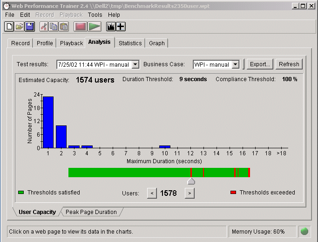Click the Save floppy disk icon
Screen dimensions: 318x242
[30, 27]
